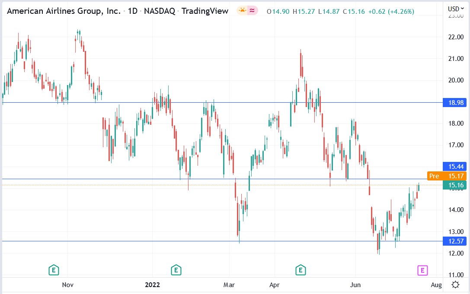Click the Aug label on the time axis

(436, 285)
